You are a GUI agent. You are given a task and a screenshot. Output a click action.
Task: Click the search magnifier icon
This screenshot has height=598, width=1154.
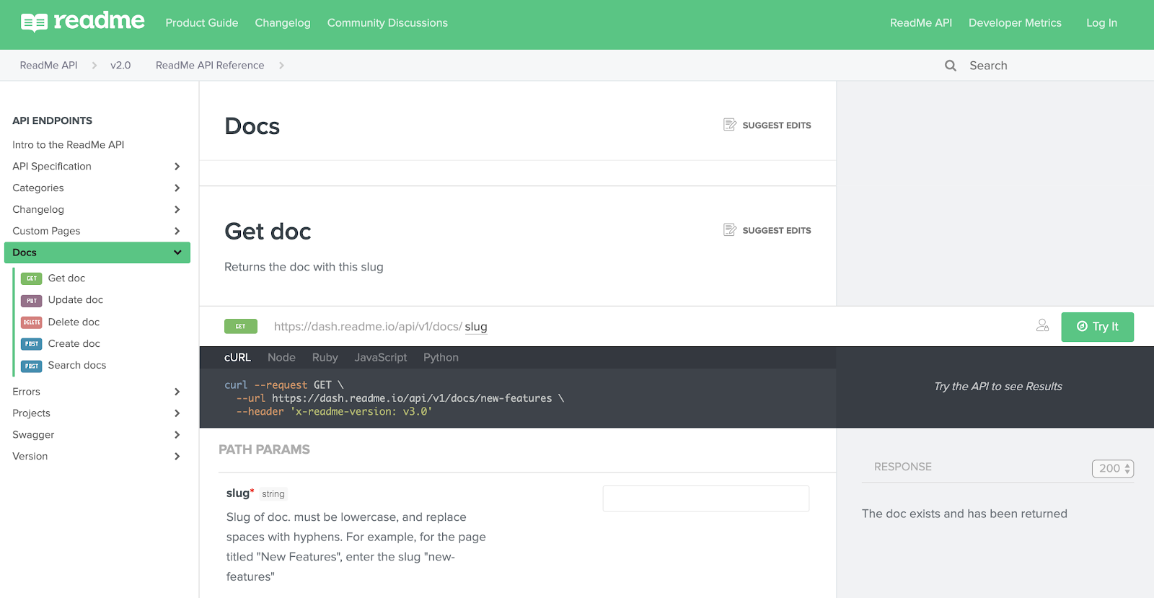point(951,66)
